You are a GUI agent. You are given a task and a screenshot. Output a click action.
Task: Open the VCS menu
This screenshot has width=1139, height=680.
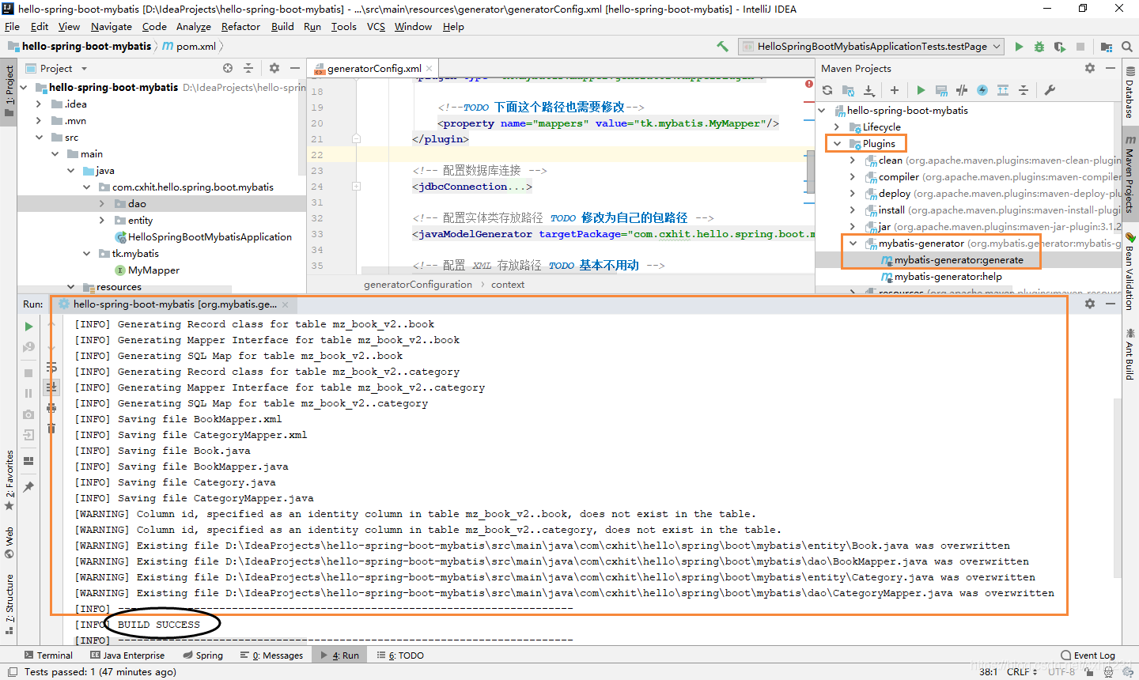click(x=376, y=26)
